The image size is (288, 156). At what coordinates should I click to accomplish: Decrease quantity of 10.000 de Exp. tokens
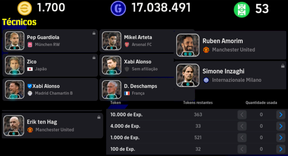[242, 115]
